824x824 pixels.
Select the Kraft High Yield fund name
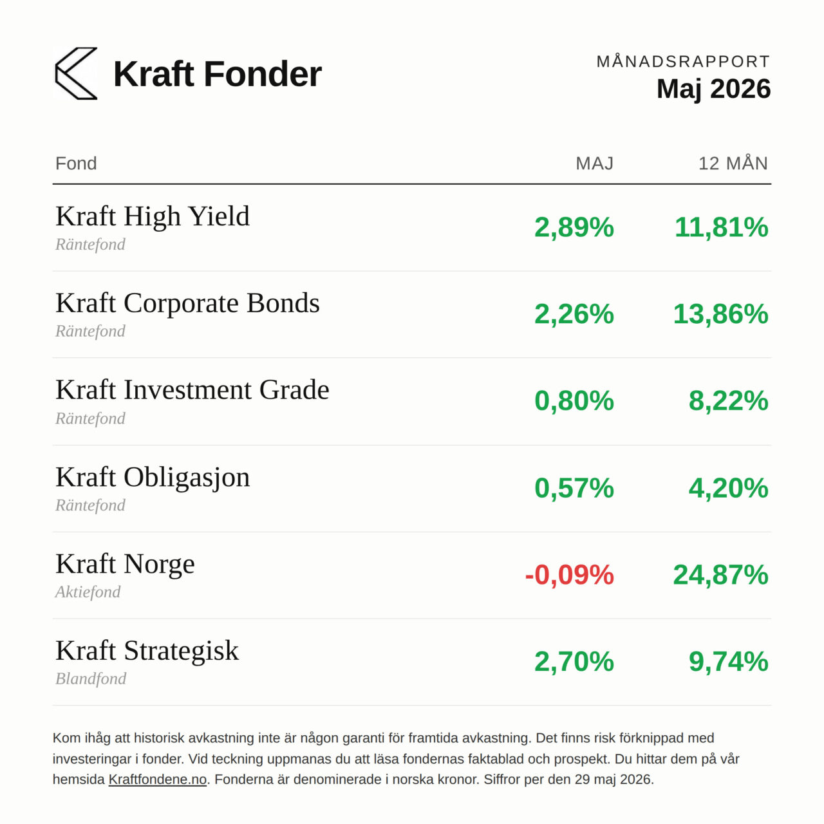tap(153, 216)
